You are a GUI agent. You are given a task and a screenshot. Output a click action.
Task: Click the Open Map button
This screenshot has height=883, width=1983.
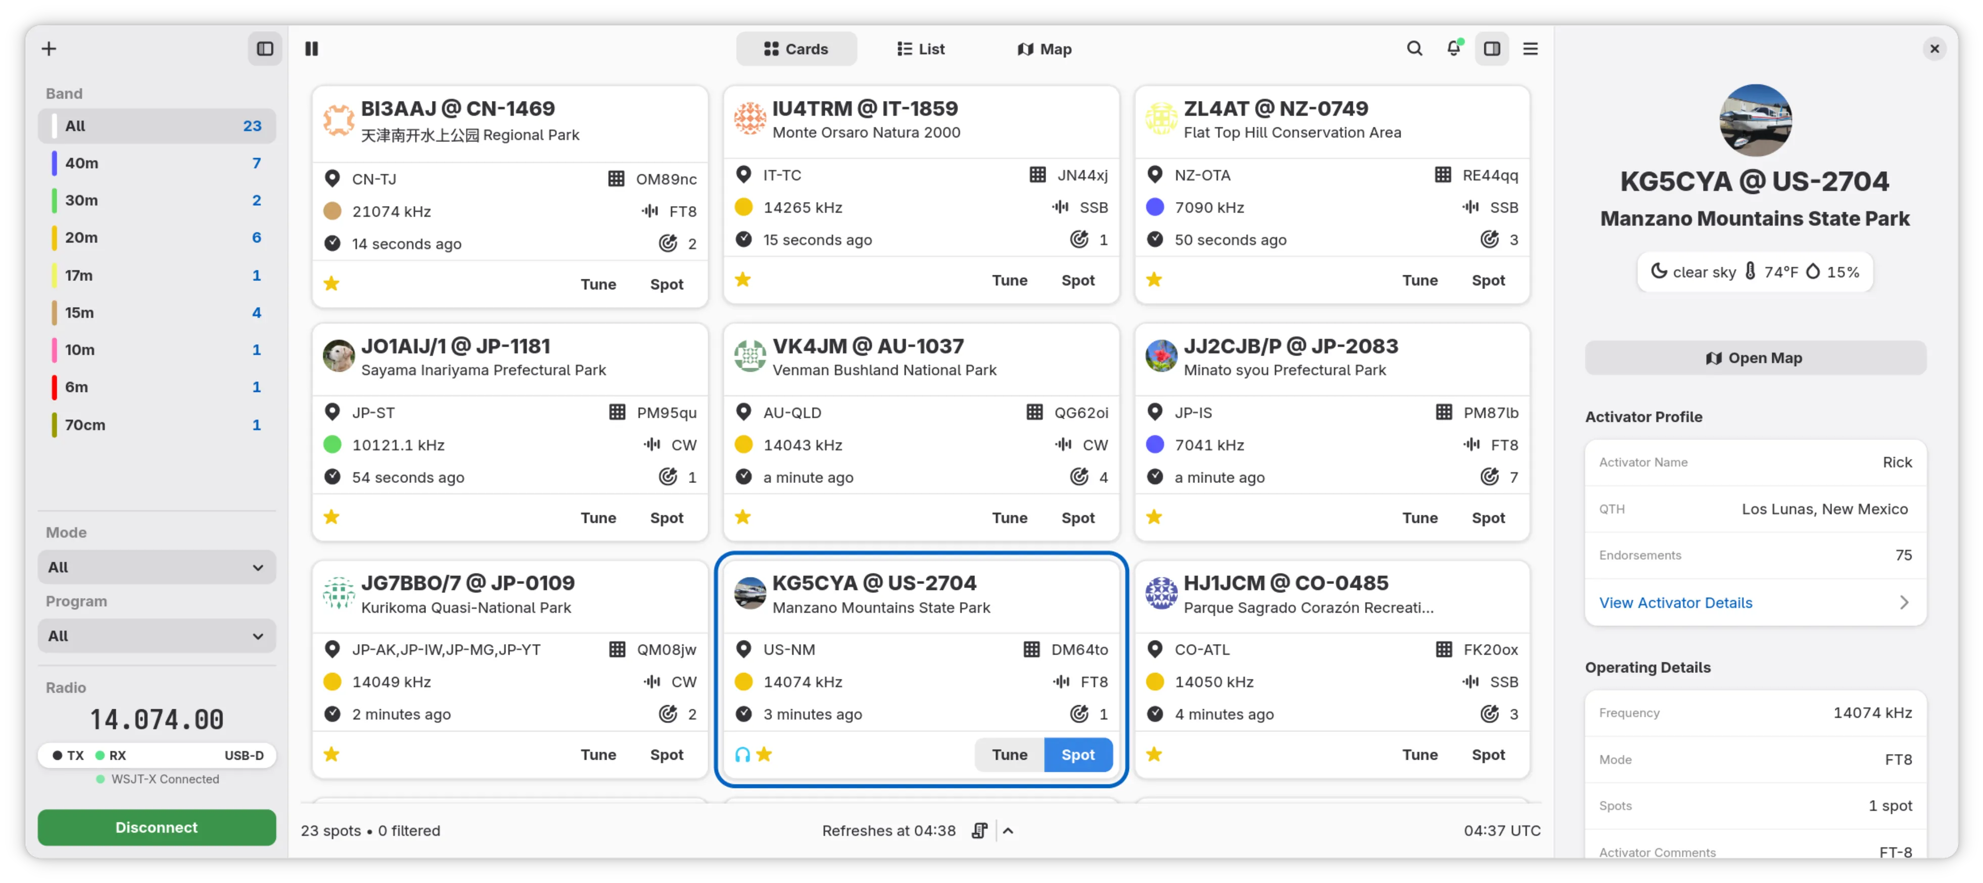pos(1755,358)
